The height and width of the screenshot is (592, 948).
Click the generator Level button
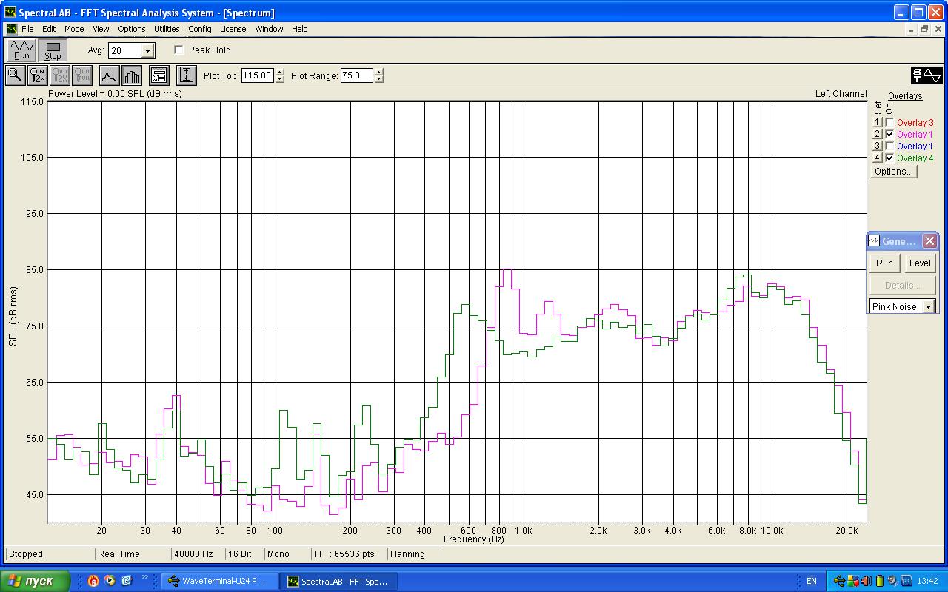tap(919, 263)
